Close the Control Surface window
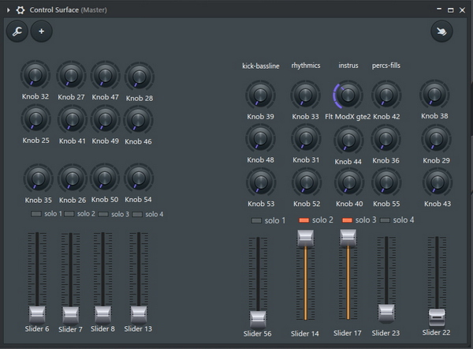The image size is (473, 349). (x=462, y=10)
